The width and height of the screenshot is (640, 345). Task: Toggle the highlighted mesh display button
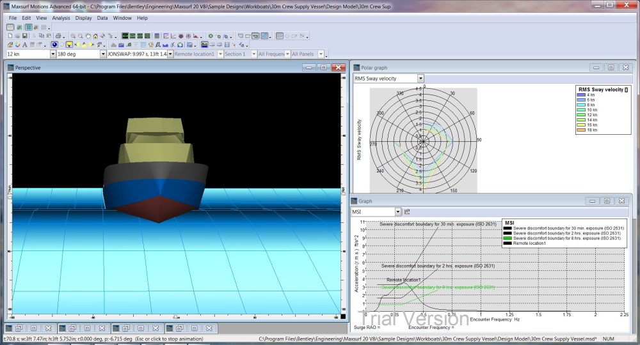click(x=264, y=36)
